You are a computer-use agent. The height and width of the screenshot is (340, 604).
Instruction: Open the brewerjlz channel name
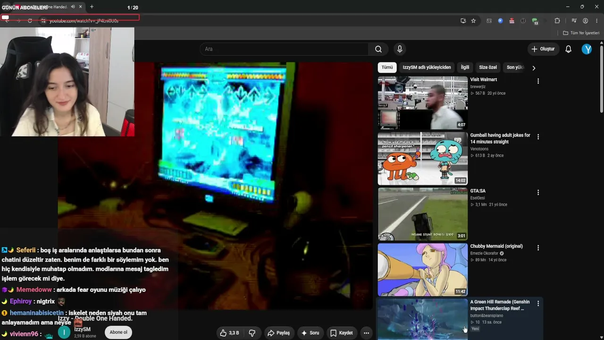coord(478,87)
